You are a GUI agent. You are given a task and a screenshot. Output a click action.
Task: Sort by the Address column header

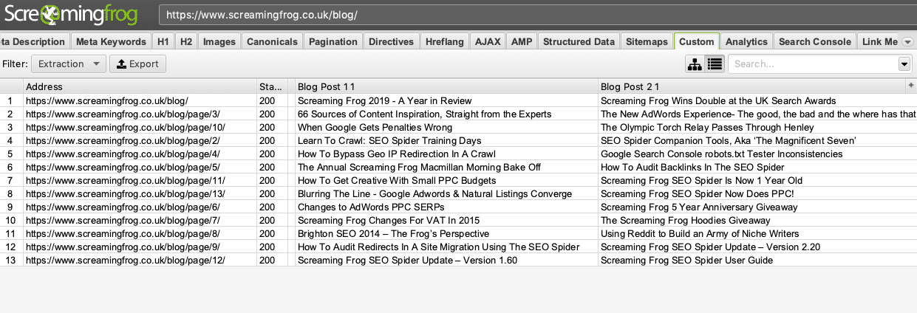click(x=140, y=87)
